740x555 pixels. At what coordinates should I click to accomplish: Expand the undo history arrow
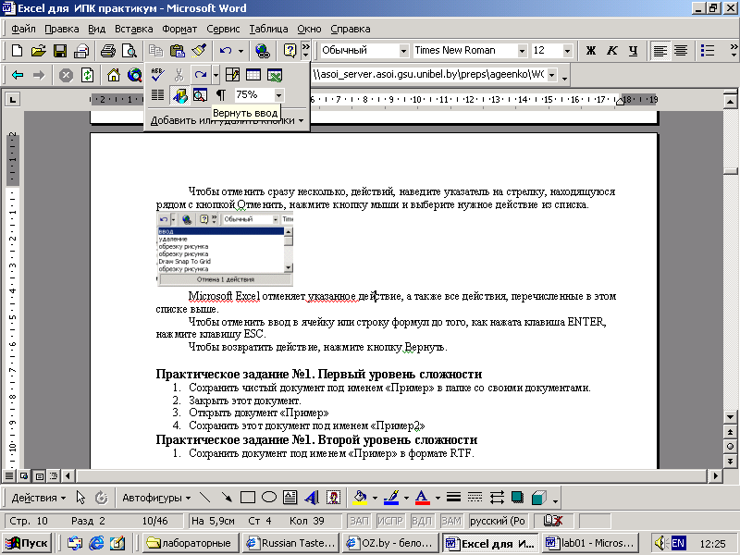pyautogui.click(x=240, y=51)
